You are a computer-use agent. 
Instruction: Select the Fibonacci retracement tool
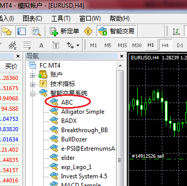click(27, 46)
